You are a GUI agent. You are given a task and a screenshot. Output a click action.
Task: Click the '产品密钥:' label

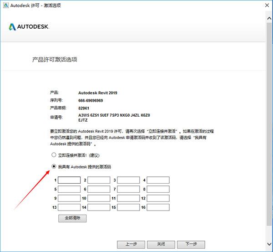click(58, 108)
